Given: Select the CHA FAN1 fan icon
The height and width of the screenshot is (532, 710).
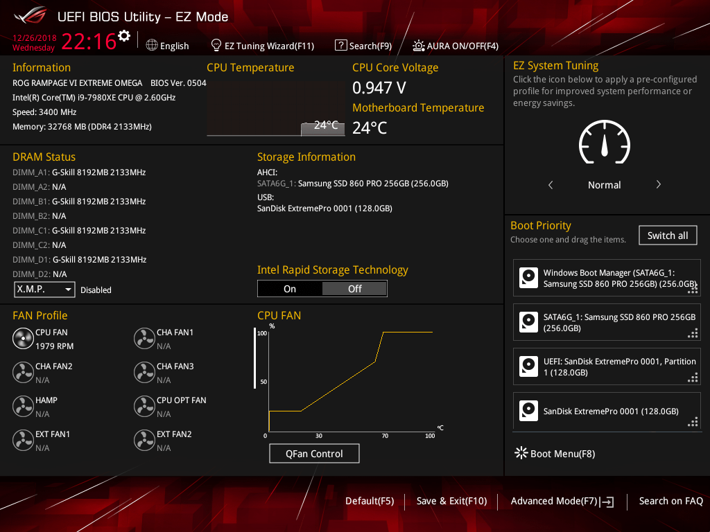Looking at the screenshot, I should coord(144,338).
